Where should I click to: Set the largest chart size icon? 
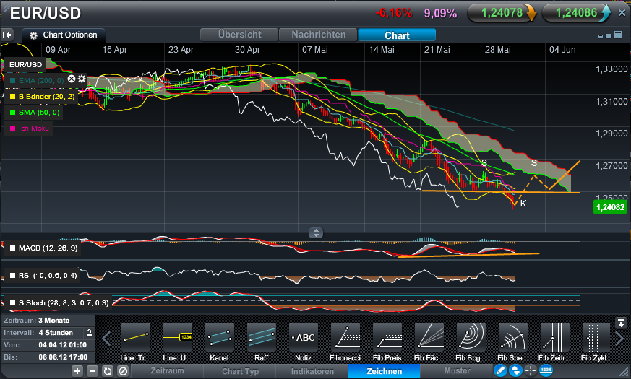pyautogui.click(x=618, y=35)
